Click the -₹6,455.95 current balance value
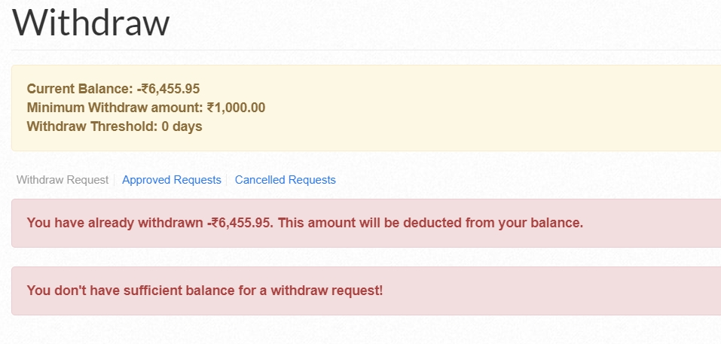Image resolution: width=721 pixels, height=344 pixels. pos(168,89)
